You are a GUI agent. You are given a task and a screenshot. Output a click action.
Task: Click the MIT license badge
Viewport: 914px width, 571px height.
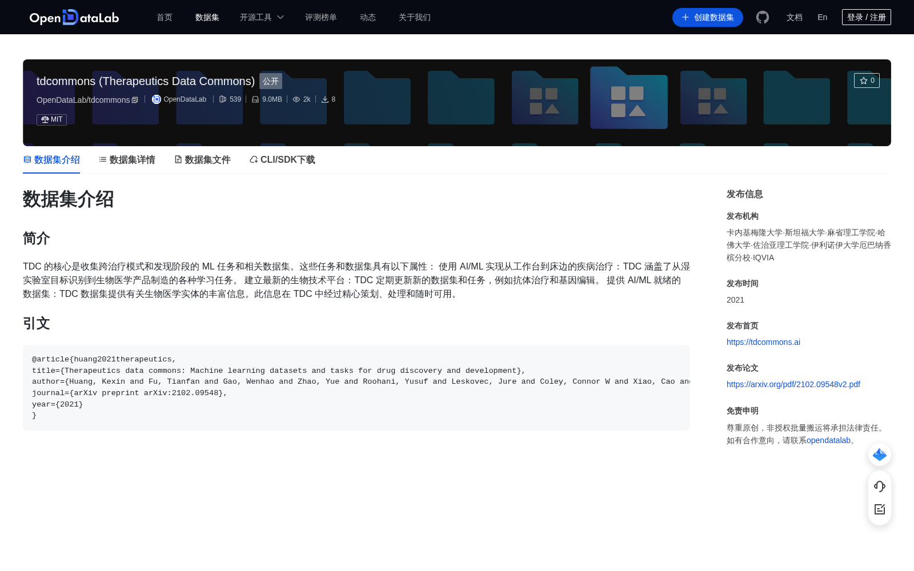[x=51, y=119]
